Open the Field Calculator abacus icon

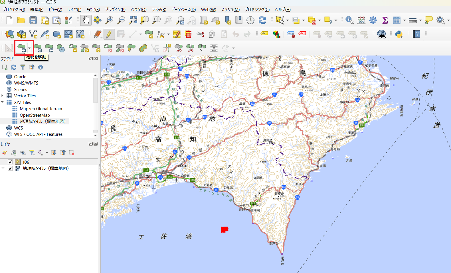coord(361,20)
